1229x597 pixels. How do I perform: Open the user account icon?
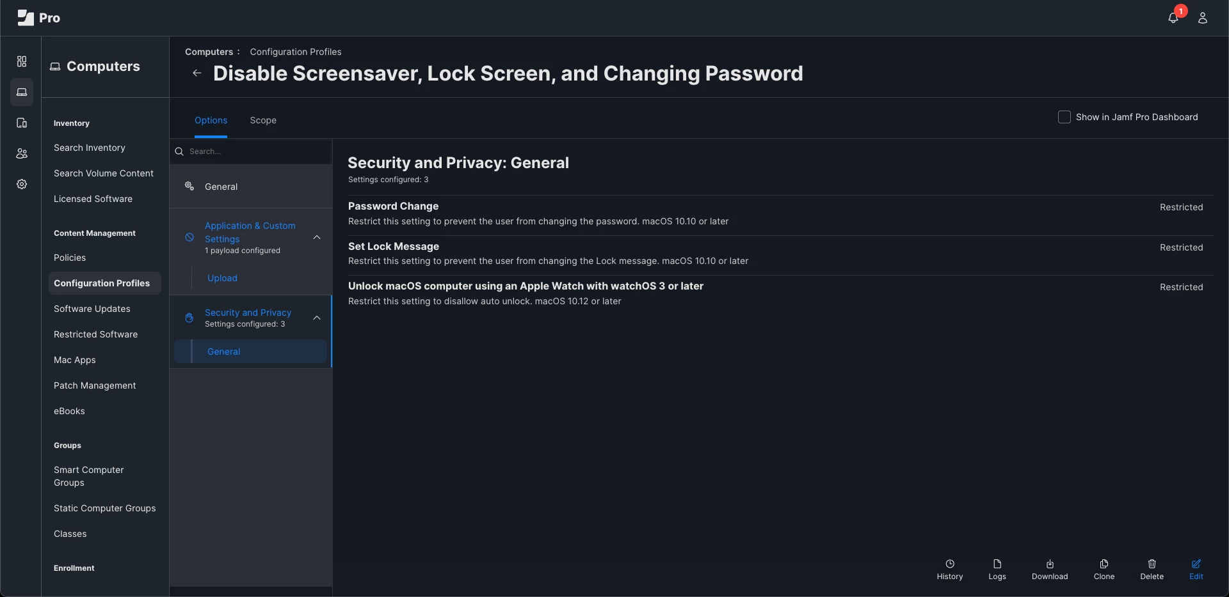click(x=1203, y=18)
